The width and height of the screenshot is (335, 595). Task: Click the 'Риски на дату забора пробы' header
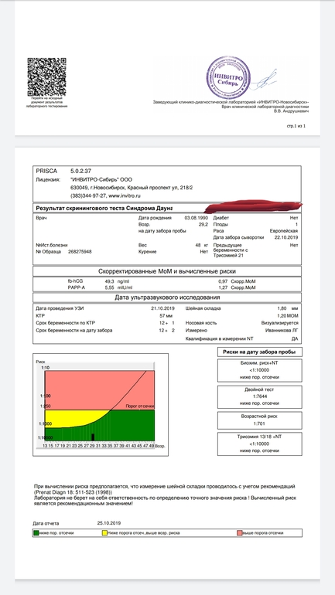[260, 352]
